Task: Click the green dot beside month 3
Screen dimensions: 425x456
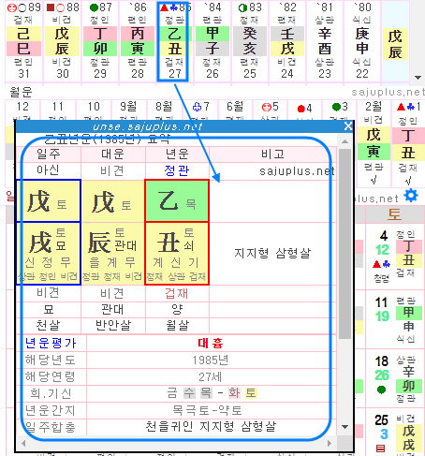Action: 336,107
